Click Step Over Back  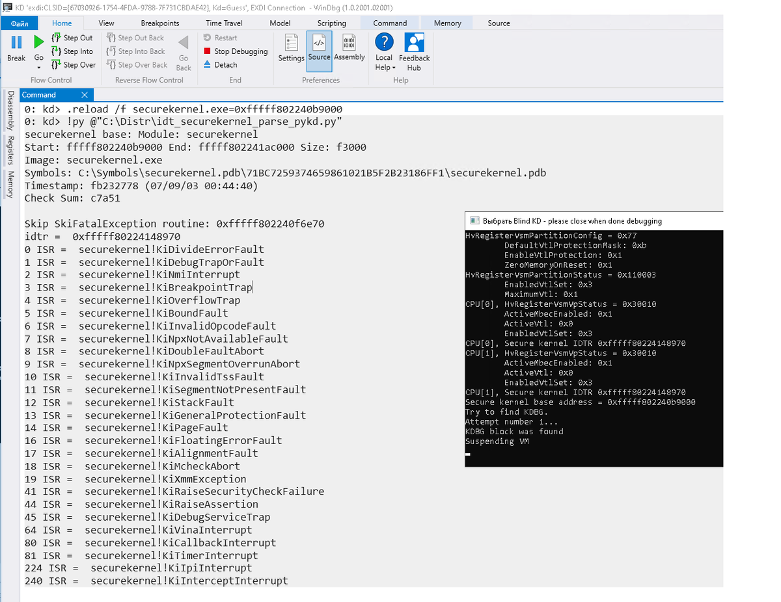137,65
